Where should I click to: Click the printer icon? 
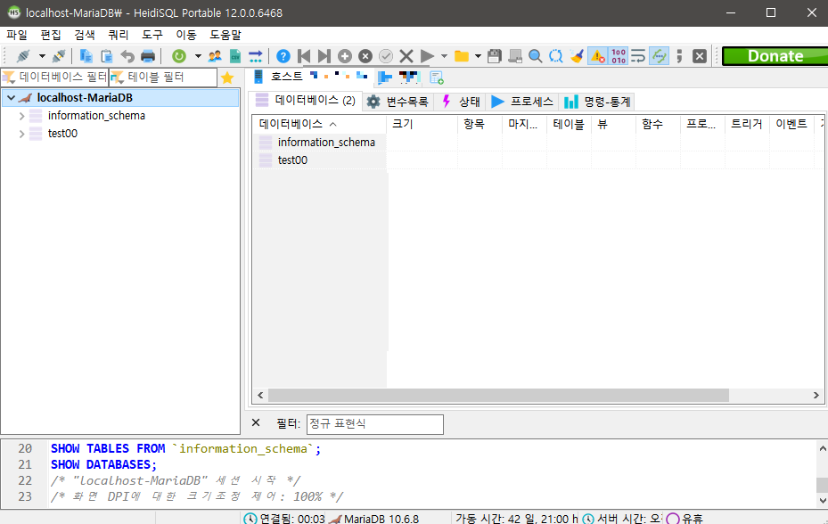(x=148, y=56)
